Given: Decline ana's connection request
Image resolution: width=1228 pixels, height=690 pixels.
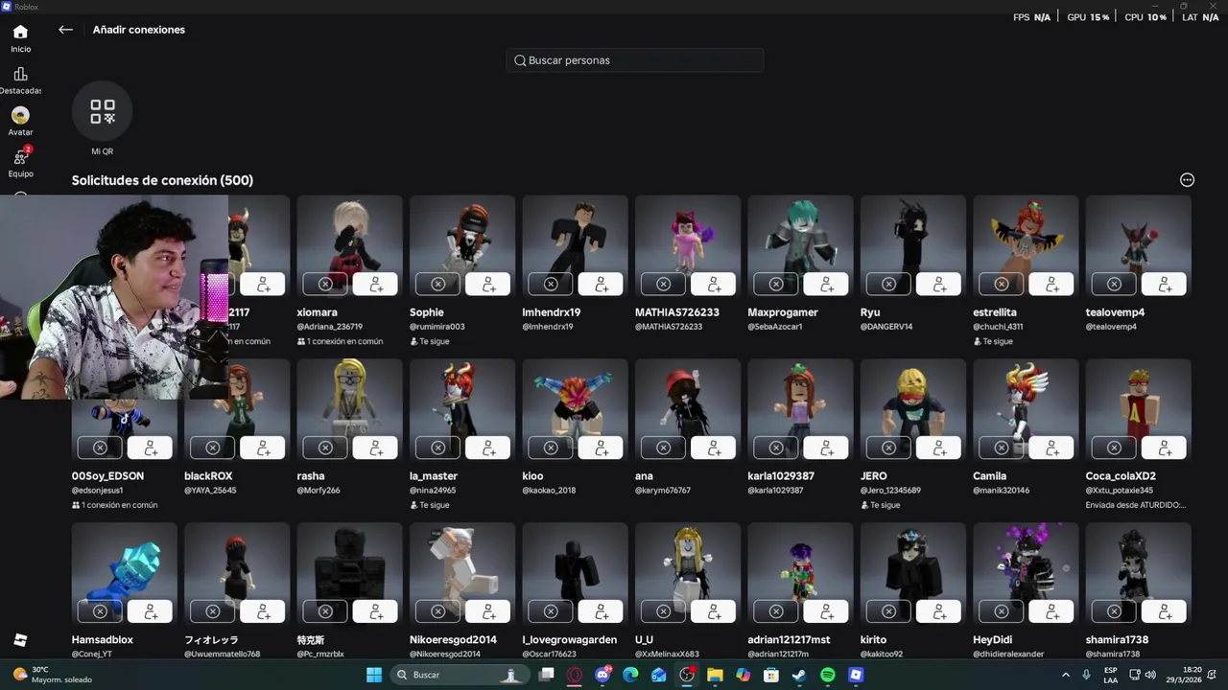Looking at the screenshot, I should click(x=664, y=448).
